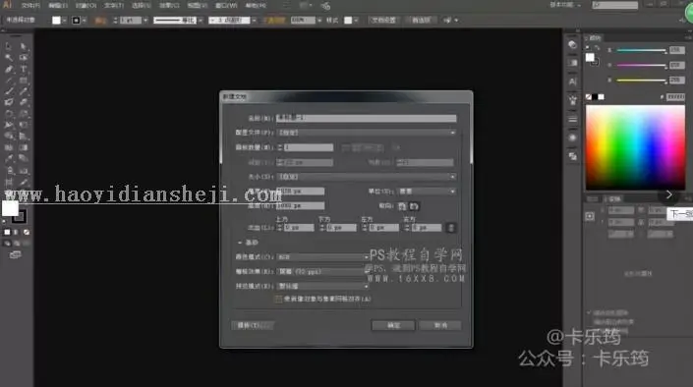Open the preview mode dropdown in dialog

point(322,286)
